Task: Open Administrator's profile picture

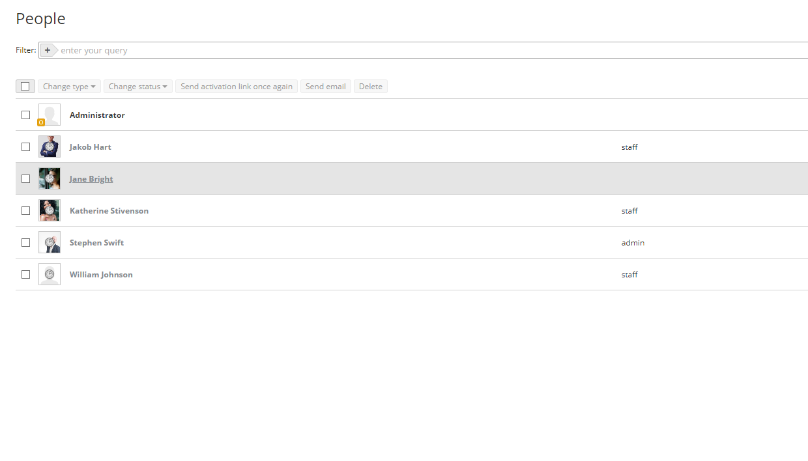Action: point(49,114)
